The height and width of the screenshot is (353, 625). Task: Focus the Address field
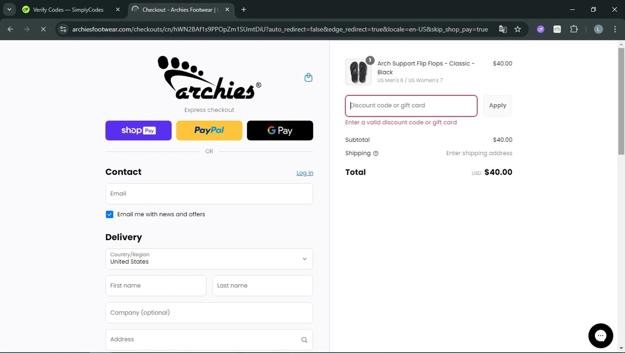point(209,340)
